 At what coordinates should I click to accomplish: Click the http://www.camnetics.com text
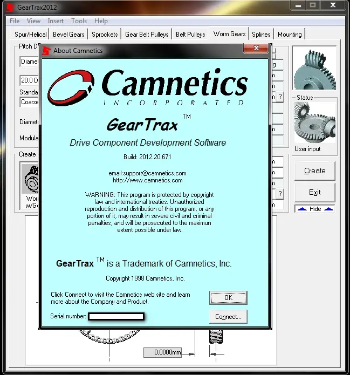(148, 180)
